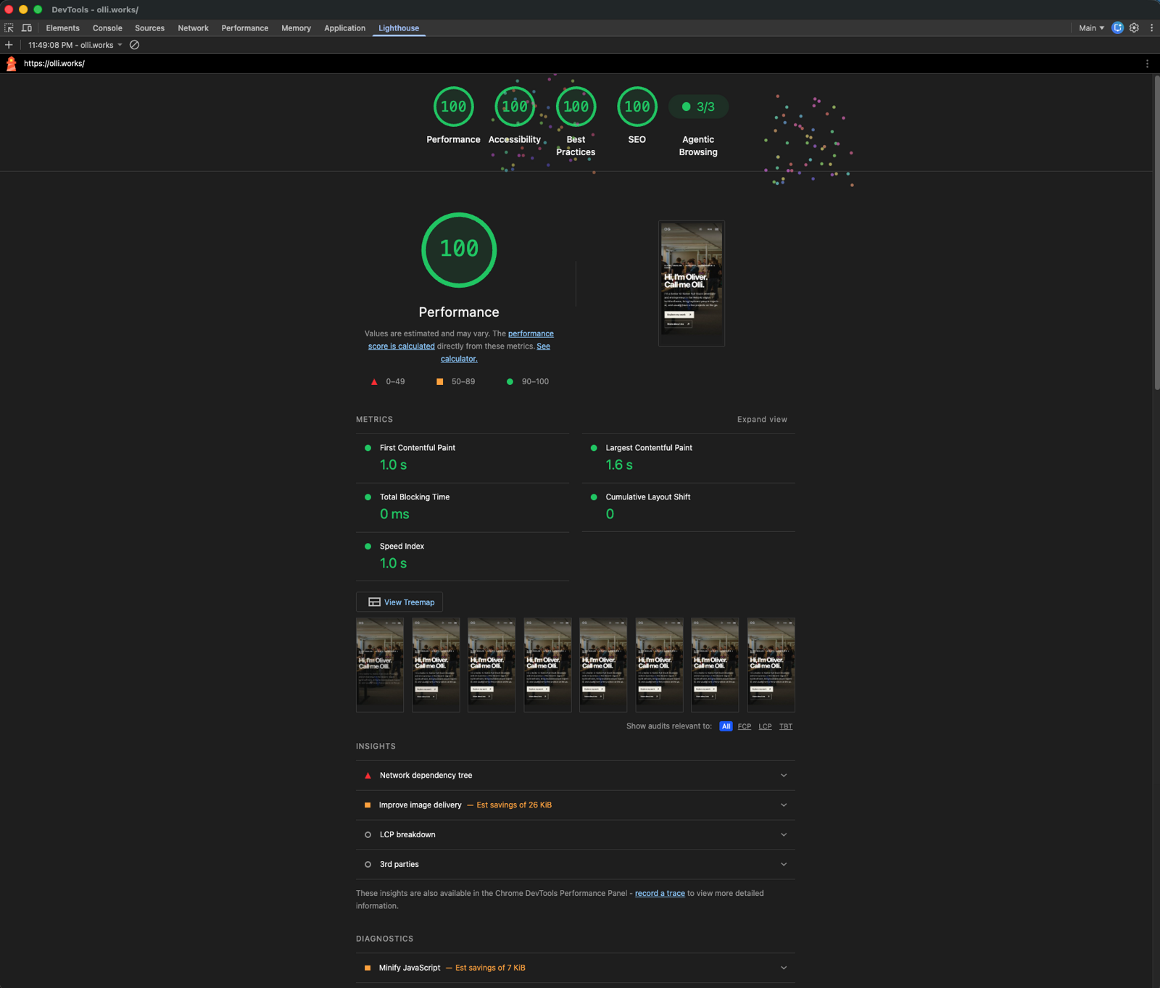Expand the Minify JavaScript chevron
Screen dimensions: 1160x988
tap(784, 968)
